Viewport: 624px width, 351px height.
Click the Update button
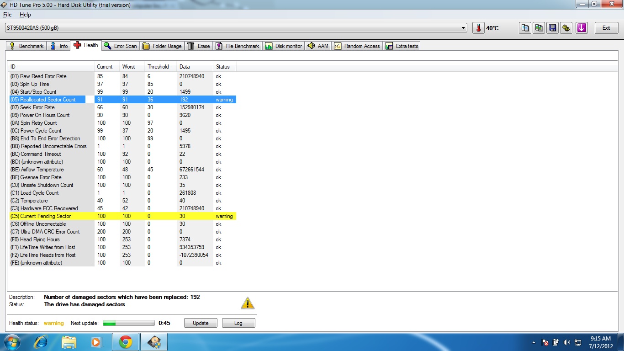point(201,323)
